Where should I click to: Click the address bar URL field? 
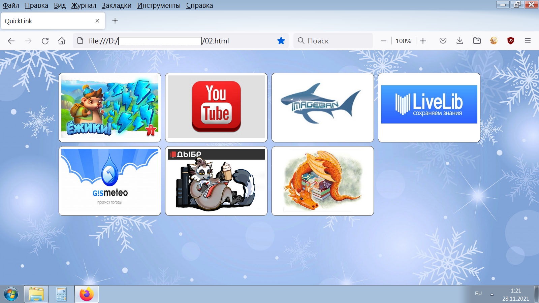[x=181, y=41]
